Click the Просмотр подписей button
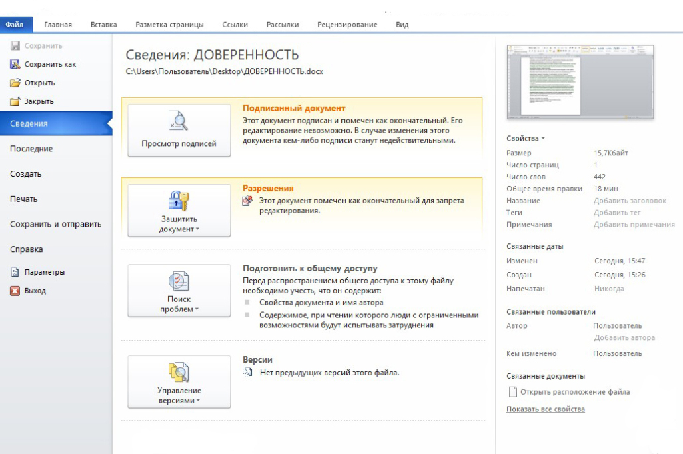The width and height of the screenshot is (683, 454). point(179,131)
